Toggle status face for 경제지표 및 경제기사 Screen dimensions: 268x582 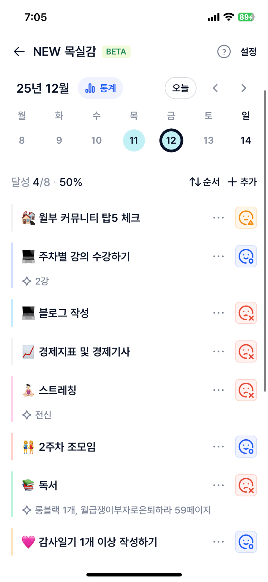246,351
